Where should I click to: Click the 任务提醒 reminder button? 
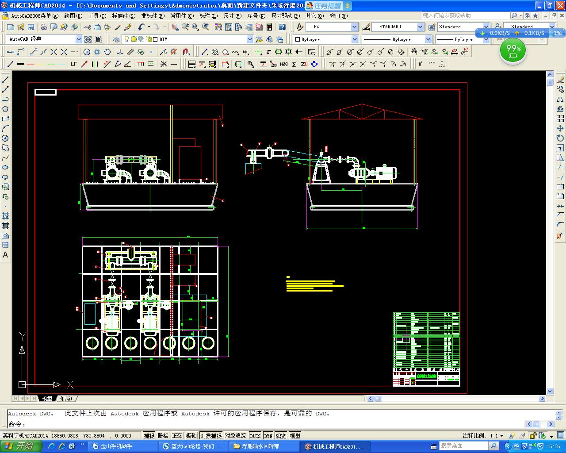pos(328,6)
